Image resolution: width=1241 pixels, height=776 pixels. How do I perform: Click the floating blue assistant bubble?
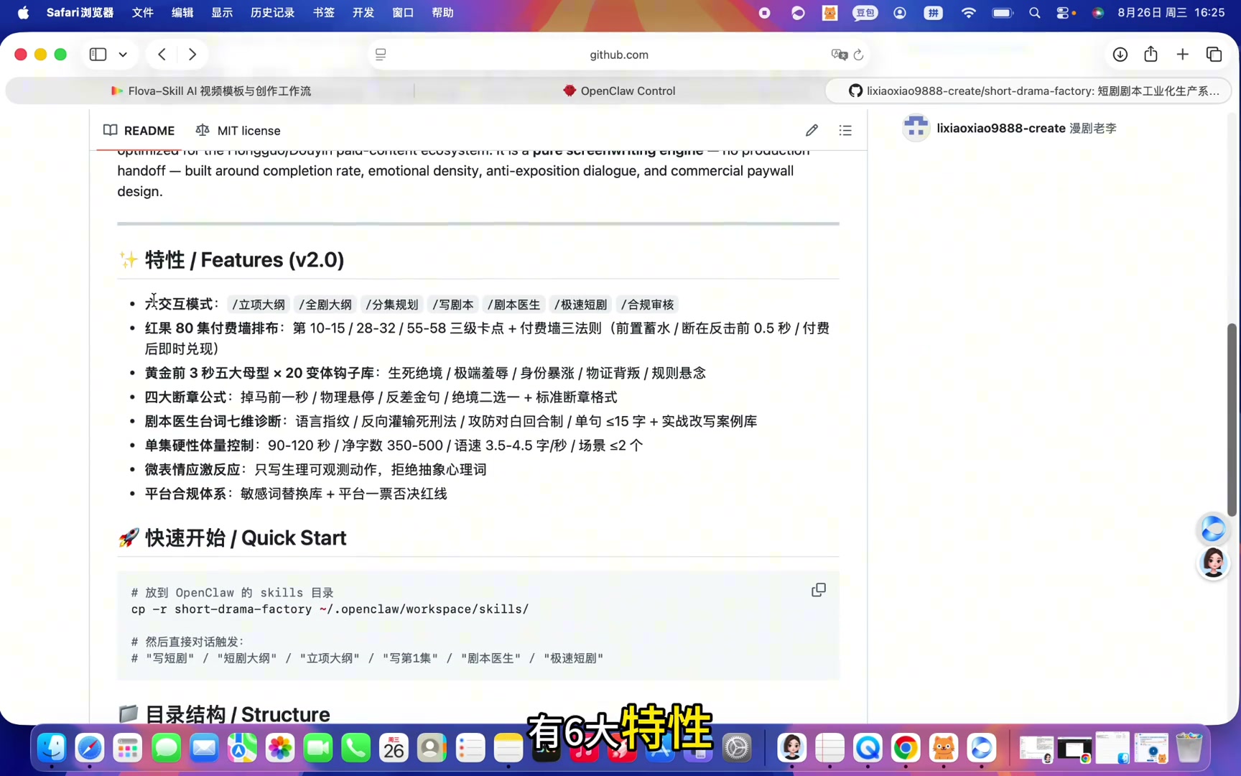pos(1213,529)
